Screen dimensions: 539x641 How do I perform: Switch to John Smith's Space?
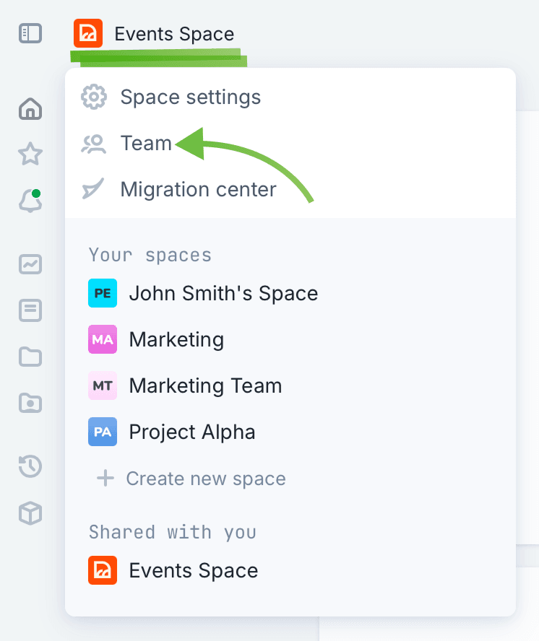point(223,294)
